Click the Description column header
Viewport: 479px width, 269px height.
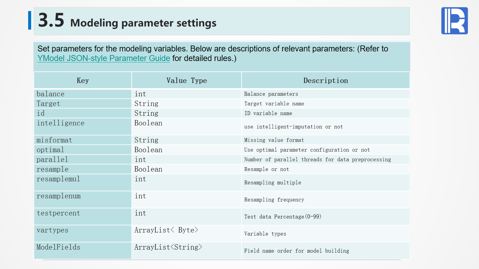[x=325, y=80]
